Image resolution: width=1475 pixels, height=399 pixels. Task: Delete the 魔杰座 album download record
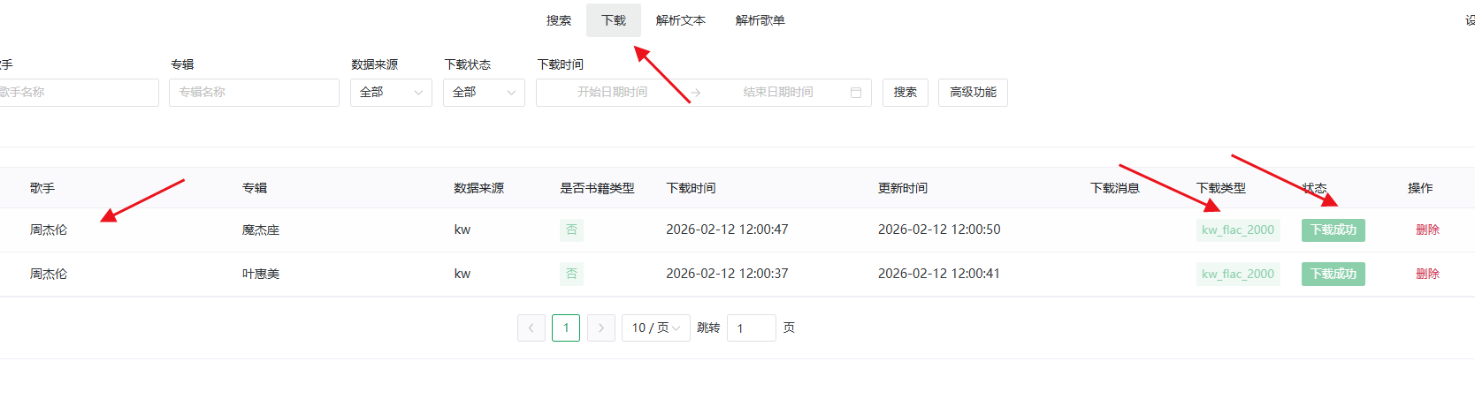tap(1427, 230)
